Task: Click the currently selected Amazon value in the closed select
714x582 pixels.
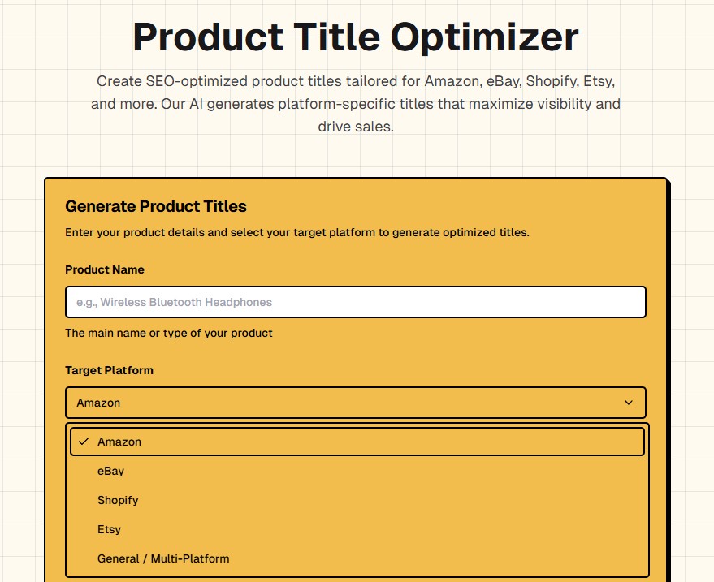Action: 97,402
